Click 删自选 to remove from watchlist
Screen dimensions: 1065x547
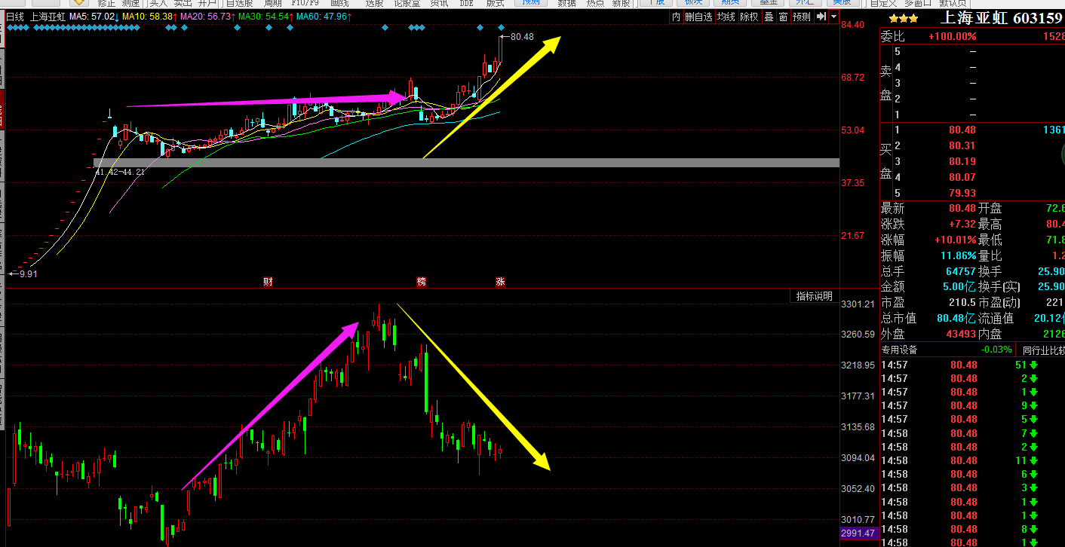point(698,17)
